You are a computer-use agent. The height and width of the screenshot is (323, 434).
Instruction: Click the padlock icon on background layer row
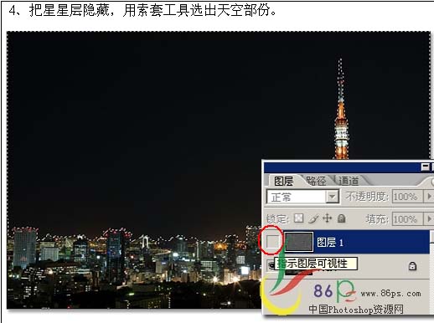coord(412,266)
